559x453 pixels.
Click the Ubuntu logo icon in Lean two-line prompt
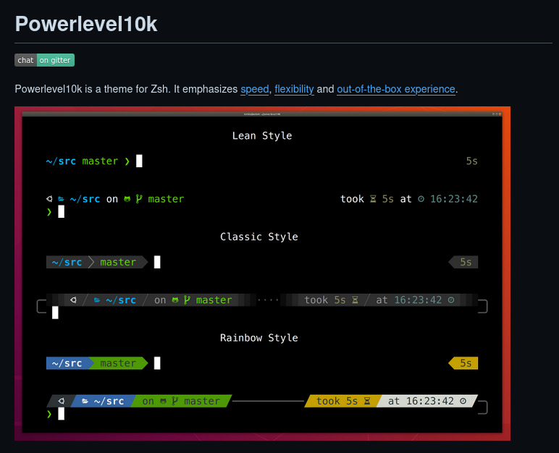pyautogui.click(x=49, y=199)
